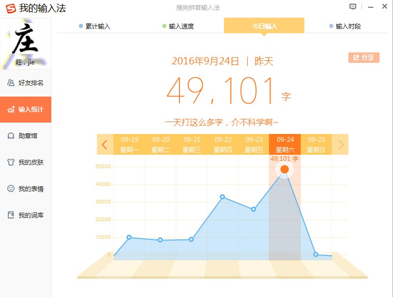Open 我的词库 dictionary section
The width and height of the screenshot is (393, 297).
pos(25,215)
